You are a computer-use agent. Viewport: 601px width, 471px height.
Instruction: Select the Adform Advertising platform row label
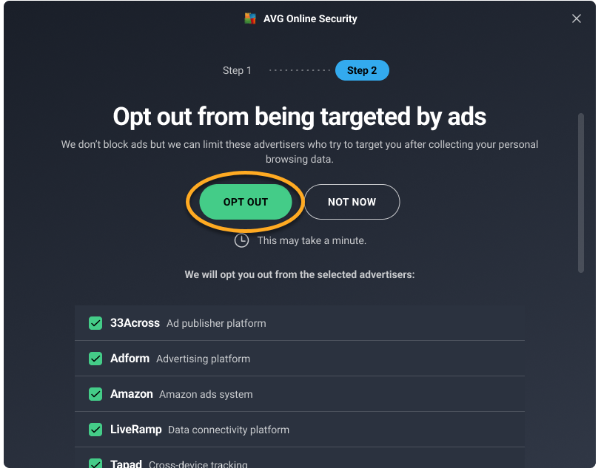180,359
